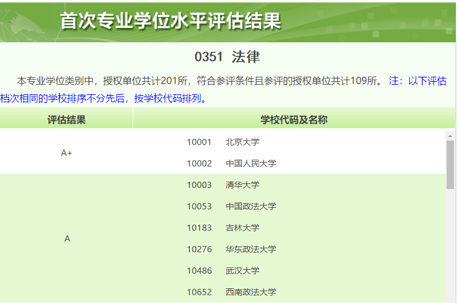Click the 中国人民大学 entry

(x=251, y=164)
